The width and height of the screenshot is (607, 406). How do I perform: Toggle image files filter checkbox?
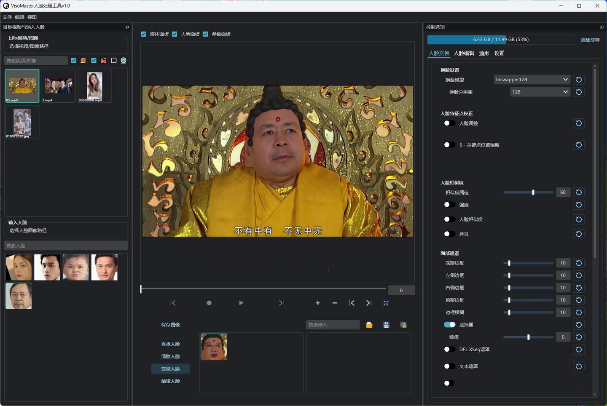[74, 61]
